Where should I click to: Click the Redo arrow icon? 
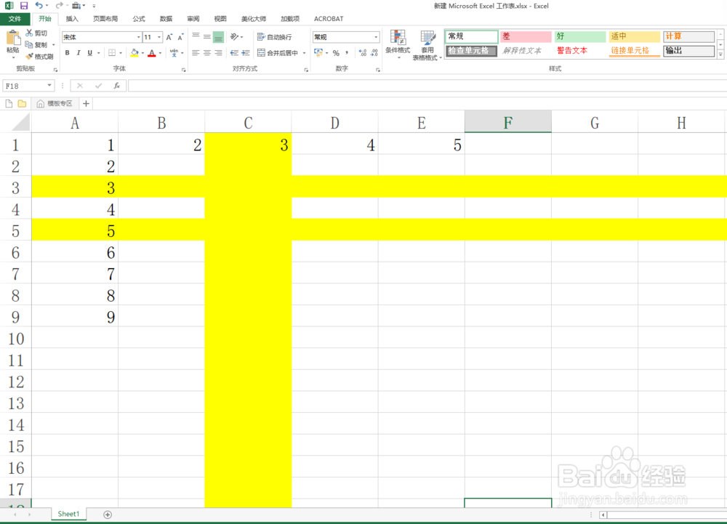point(59,6)
